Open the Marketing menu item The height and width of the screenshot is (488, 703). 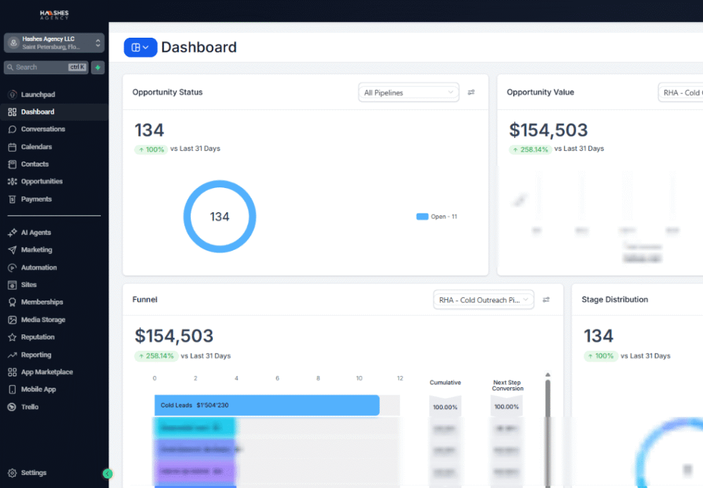click(36, 250)
